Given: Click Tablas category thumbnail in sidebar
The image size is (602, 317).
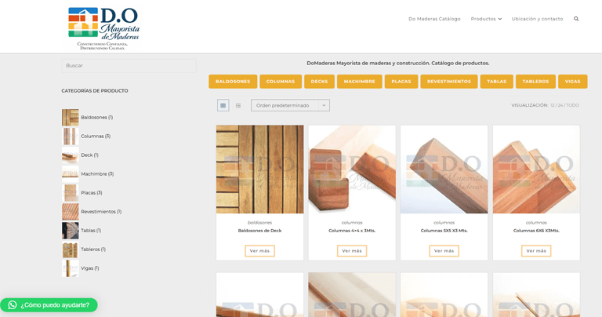Looking at the screenshot, I should click(71, 231).
